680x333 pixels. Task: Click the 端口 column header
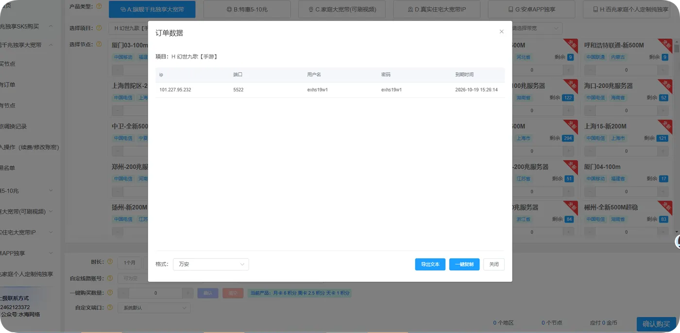pyautogui.click(x=238, y=75)
